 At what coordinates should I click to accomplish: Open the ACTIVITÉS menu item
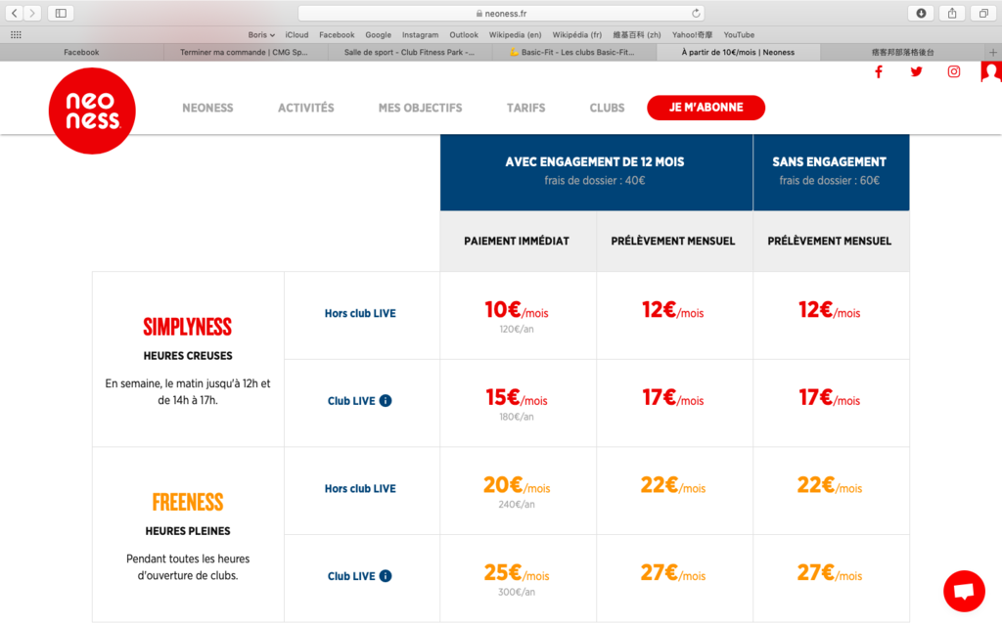[306, 108]
